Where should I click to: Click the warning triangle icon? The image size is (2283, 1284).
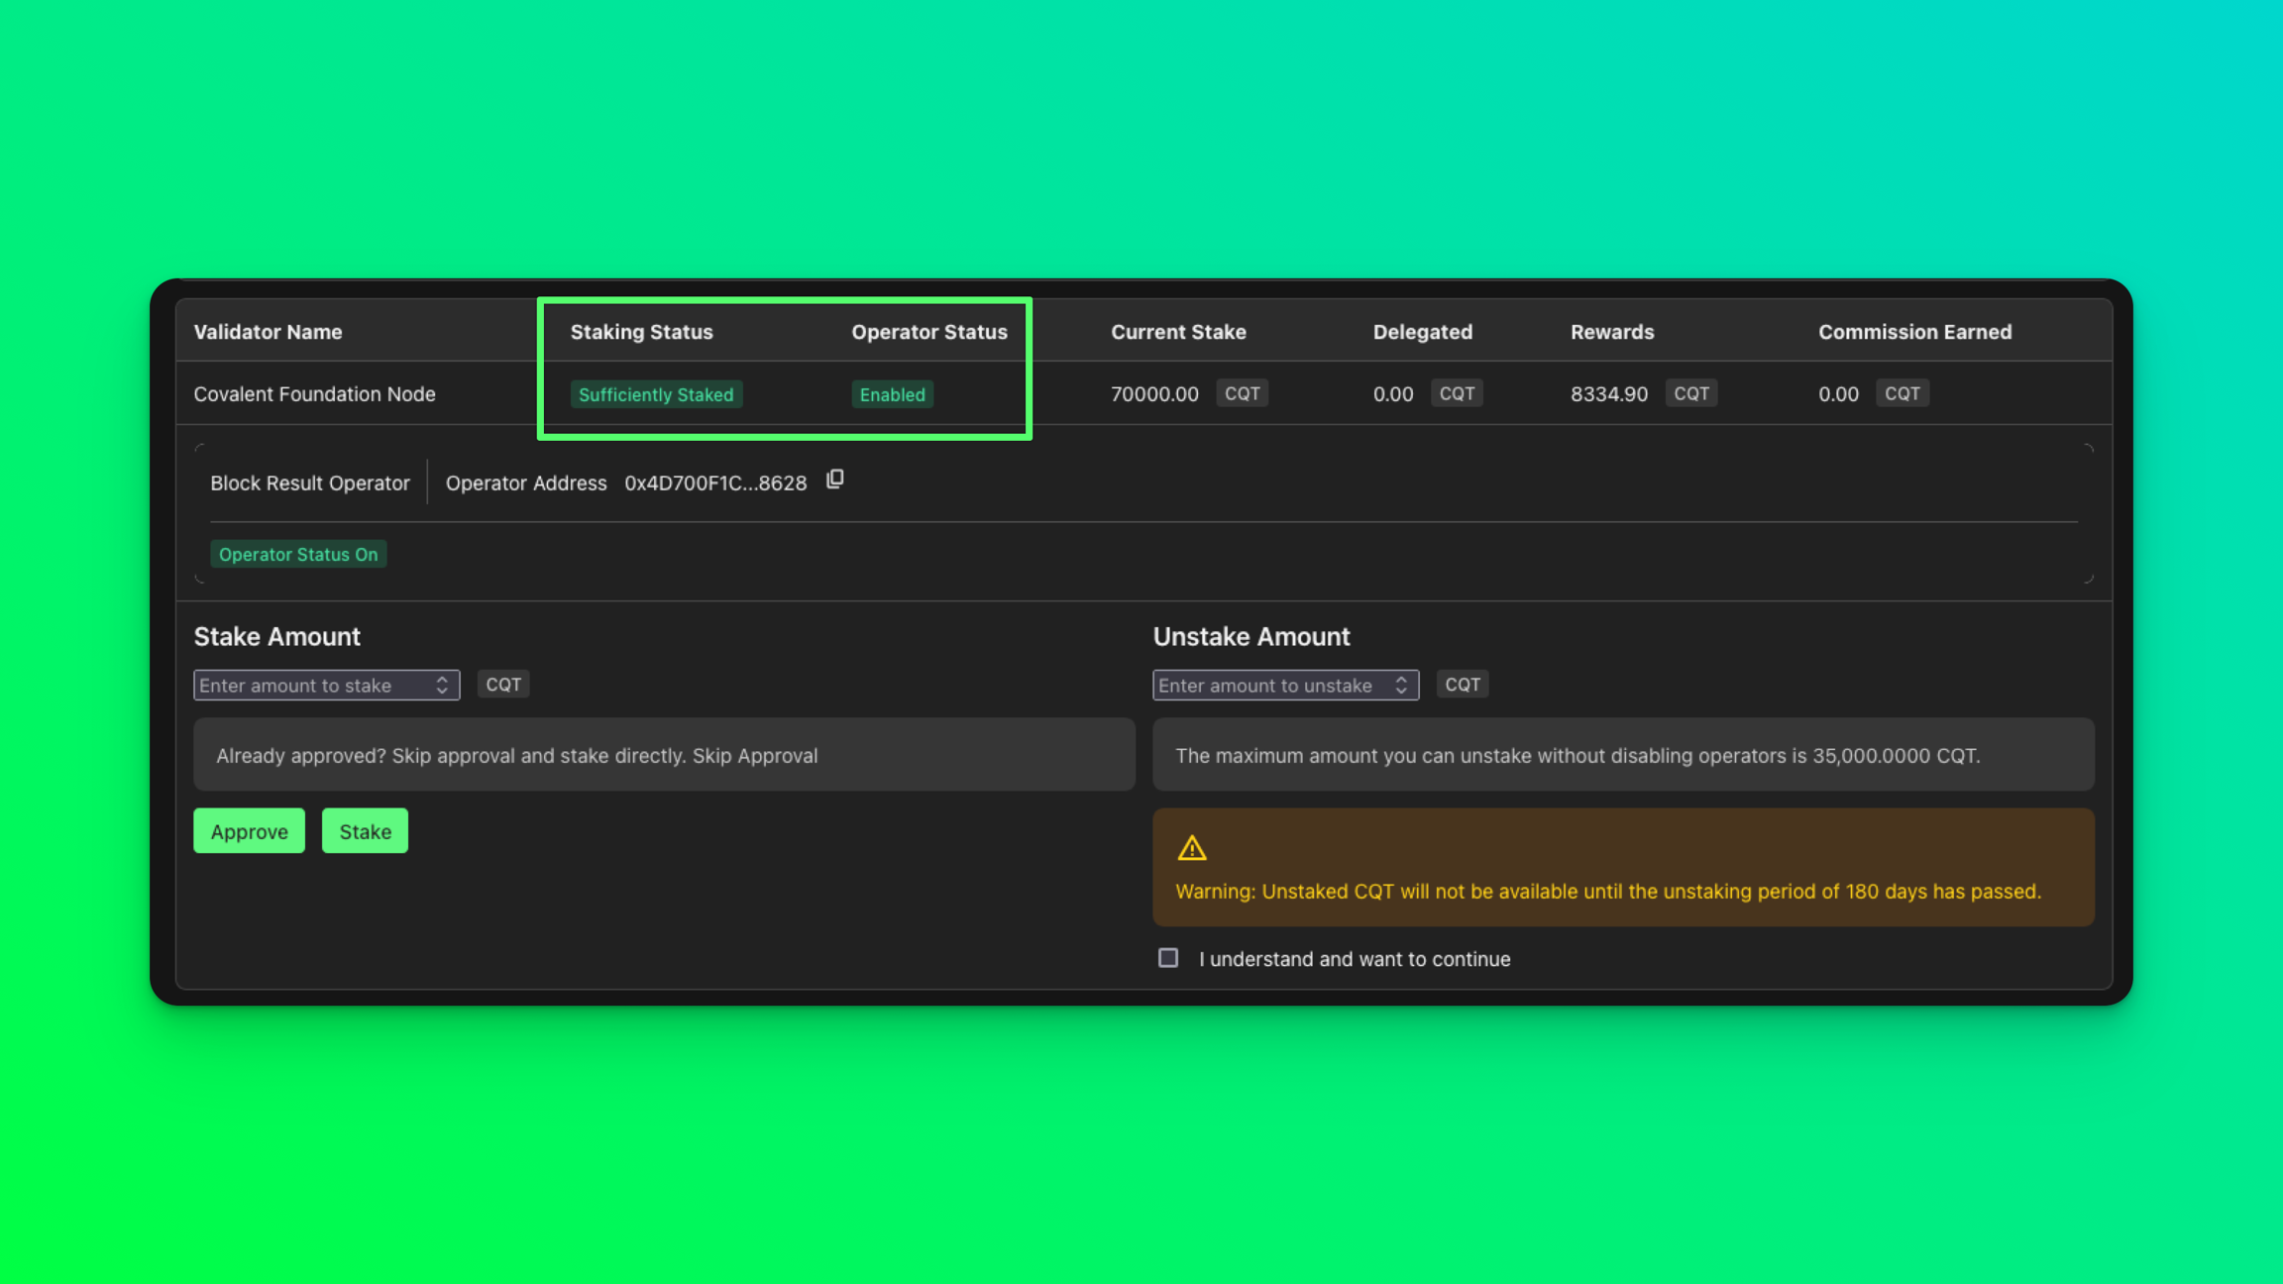[1191, 848]
